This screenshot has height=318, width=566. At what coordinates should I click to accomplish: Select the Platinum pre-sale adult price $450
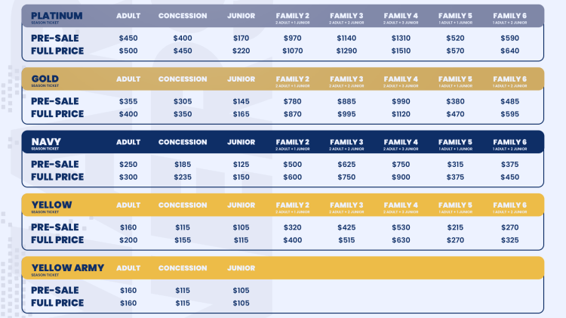click(128, 39)
